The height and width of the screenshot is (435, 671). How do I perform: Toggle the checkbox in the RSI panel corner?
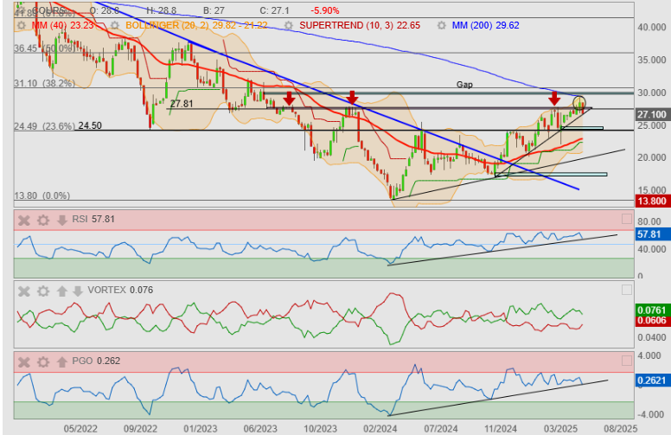[x=627, y=219]
